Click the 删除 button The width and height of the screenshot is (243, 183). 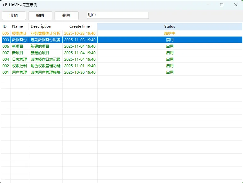click(x=66, y=15)
